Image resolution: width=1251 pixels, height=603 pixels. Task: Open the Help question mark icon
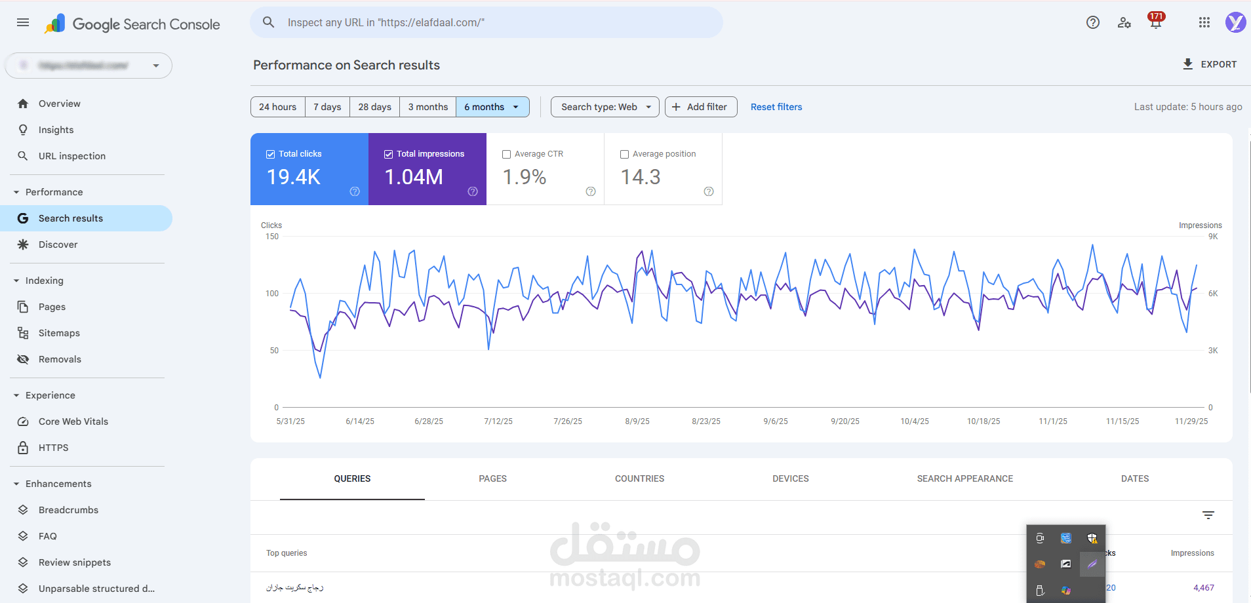pos(1093,22)
